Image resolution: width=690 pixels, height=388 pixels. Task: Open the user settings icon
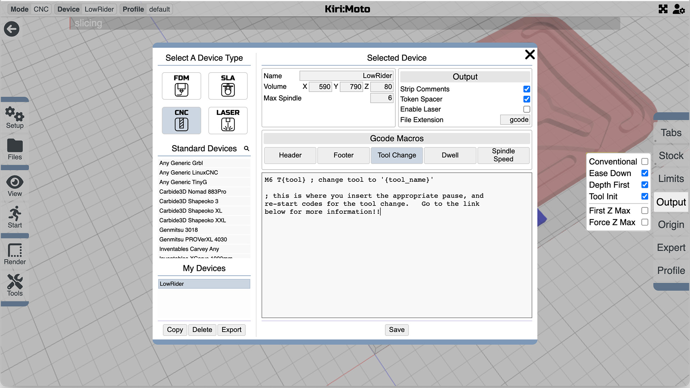[678, 9]
